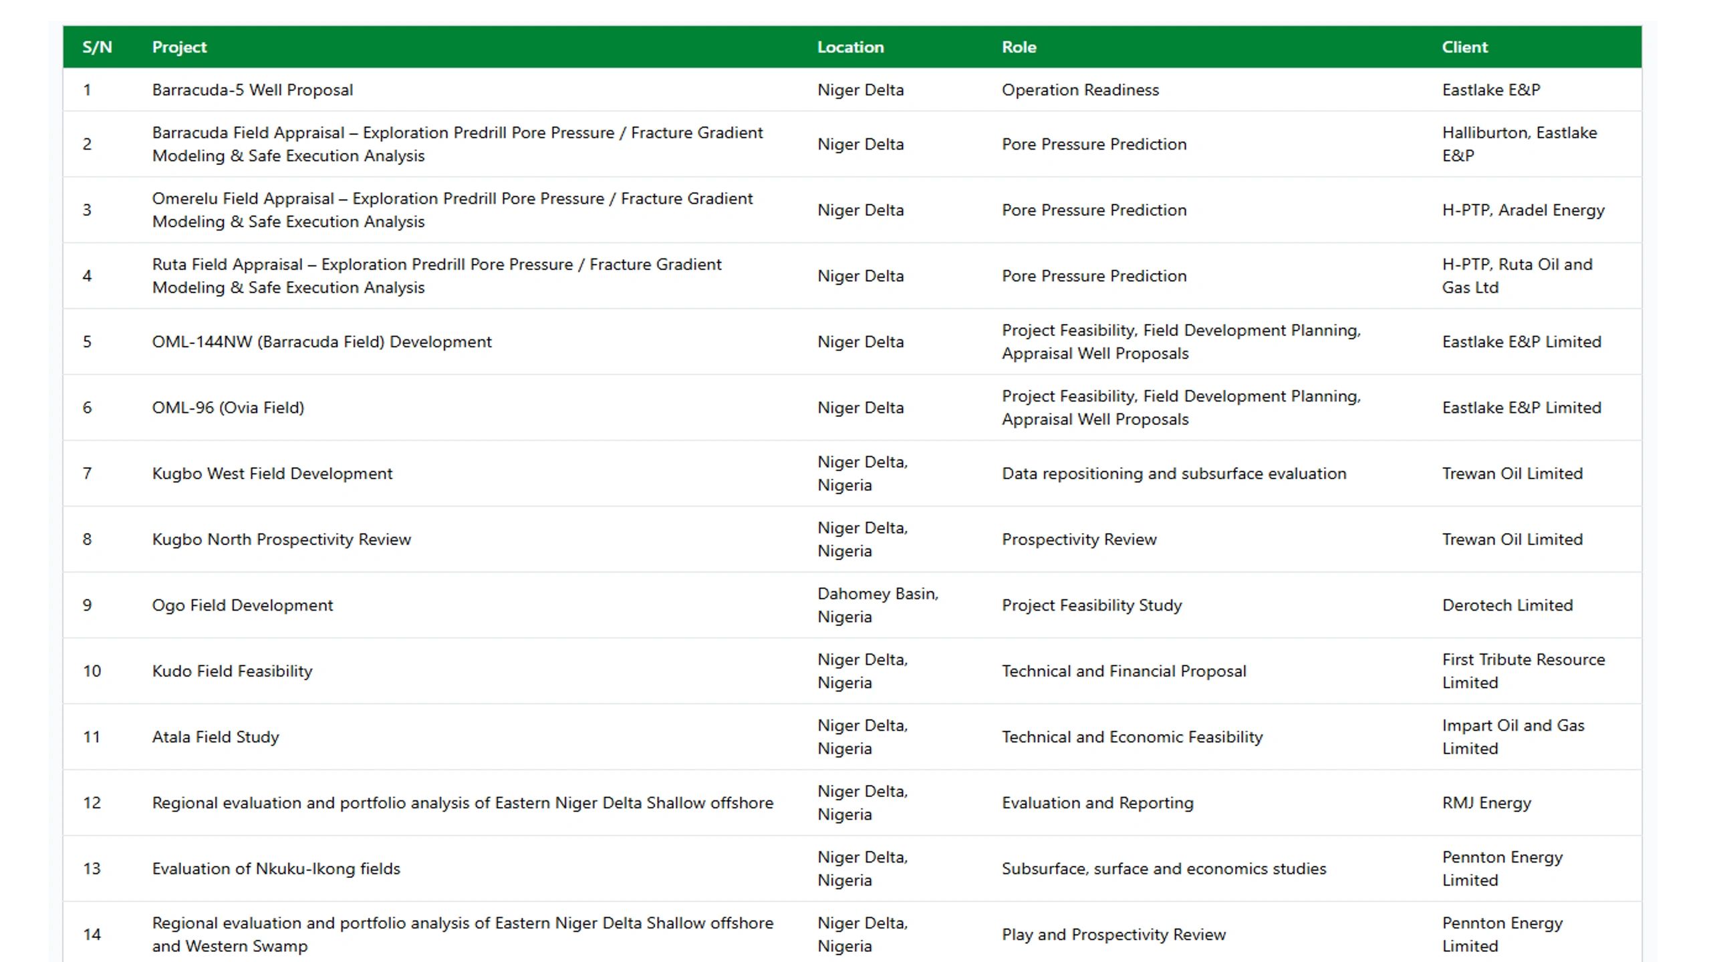Image resolution: width=1711 pixels, height=962 pixels.
Task: Select the Ruta Field Appraisal project text
Action: [436, 276]
